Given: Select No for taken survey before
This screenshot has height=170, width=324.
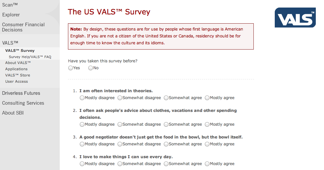Looking at the screenshot, I should pyautogui.click(x=91, y=68).
